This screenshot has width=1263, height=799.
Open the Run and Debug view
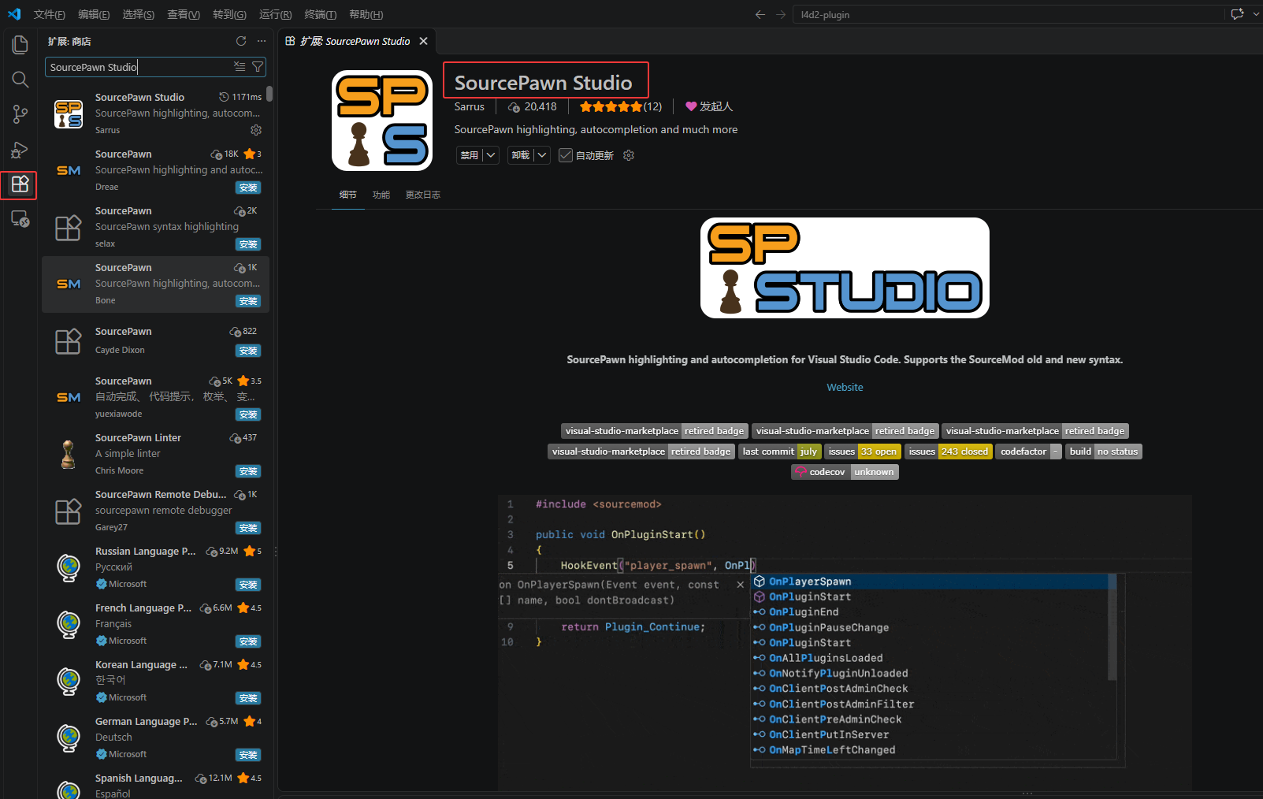pos(20,150)
